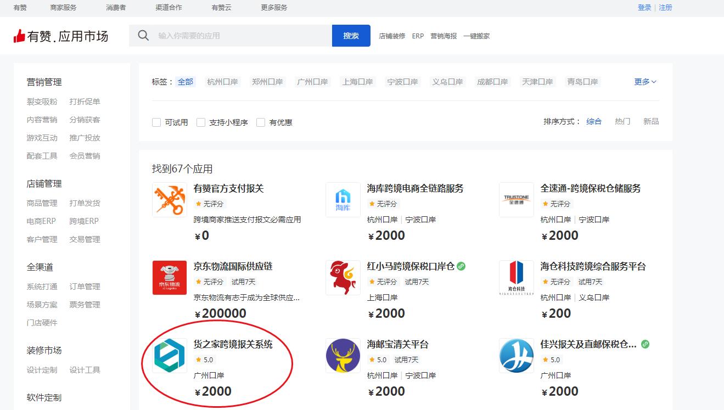Open 更多服务 in top navigation
The width and height of the screenshot is (724, 410).
pos(274,8)
